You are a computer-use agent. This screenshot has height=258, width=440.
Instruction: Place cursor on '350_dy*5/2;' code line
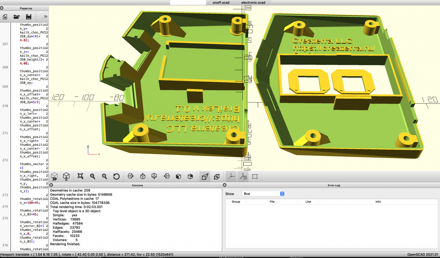tap(30, 102)
